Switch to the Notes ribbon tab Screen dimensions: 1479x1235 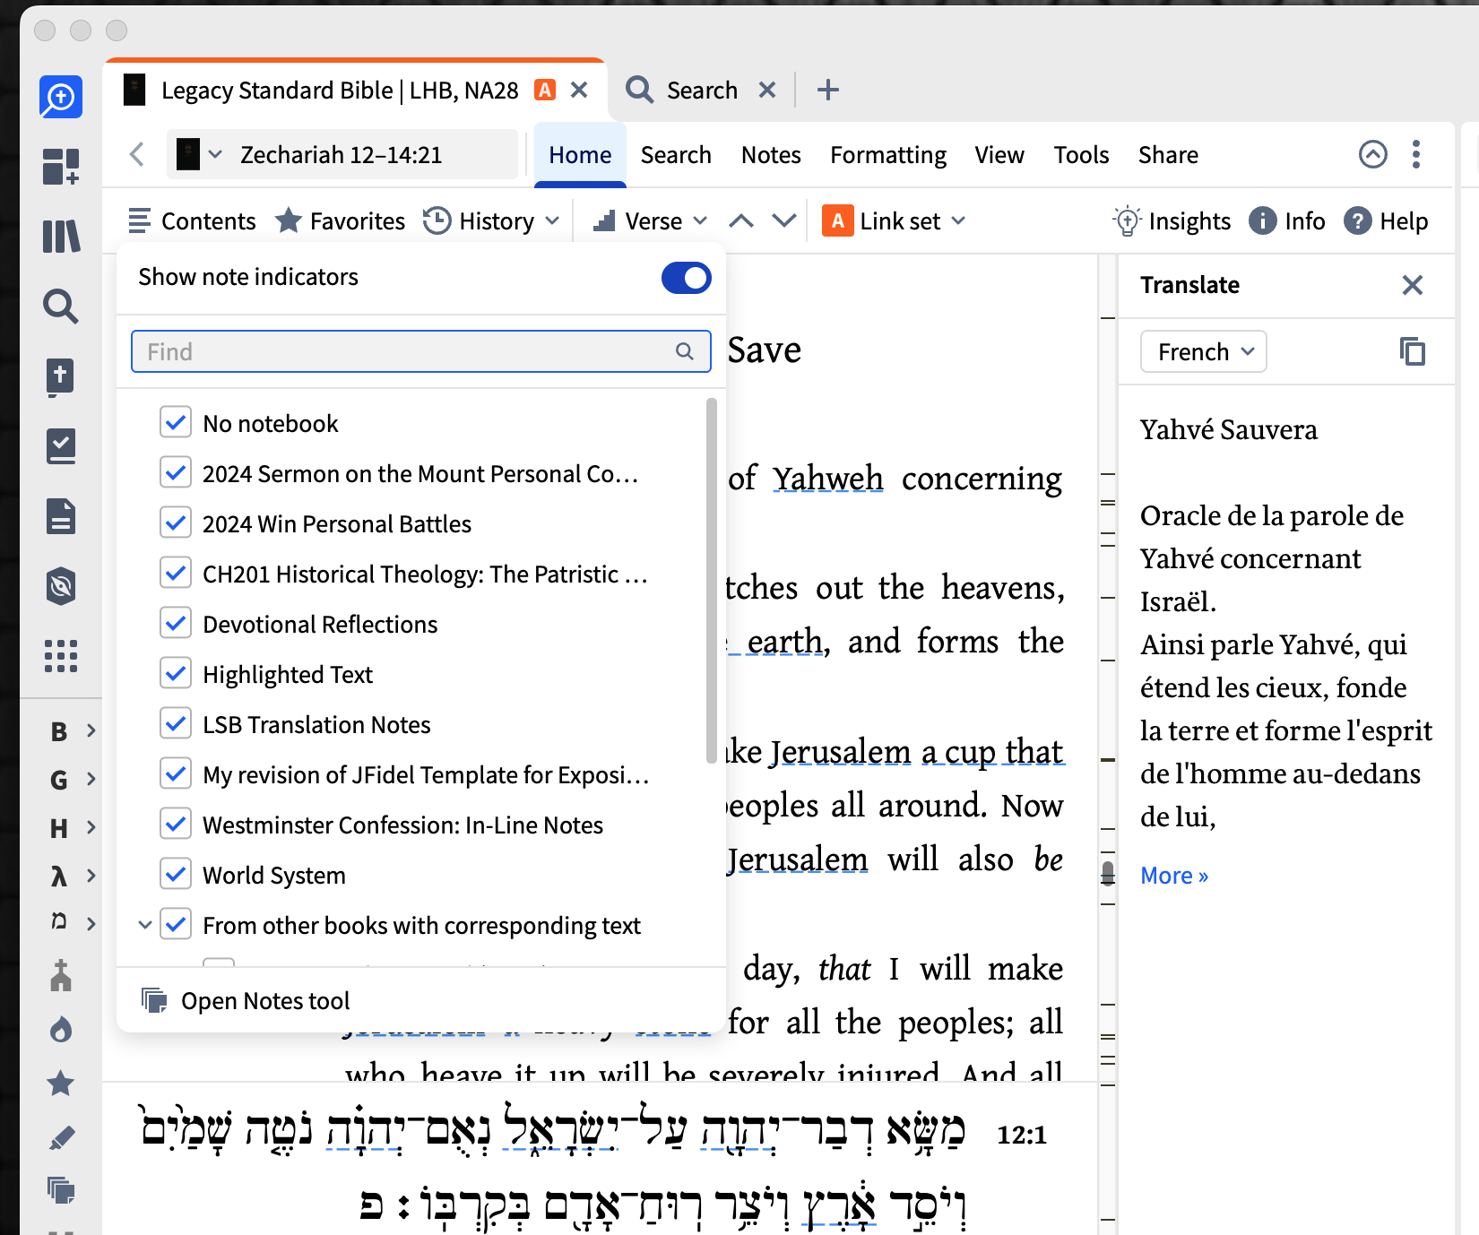point(771,155)
